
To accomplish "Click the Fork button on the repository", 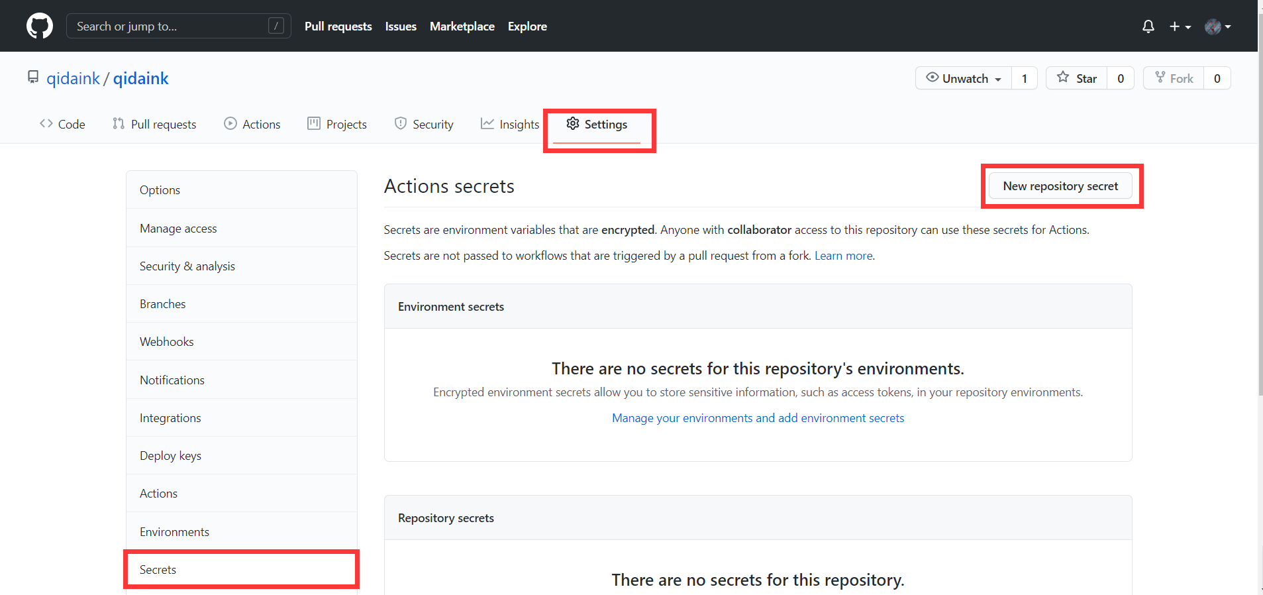I will point(1174,78).
